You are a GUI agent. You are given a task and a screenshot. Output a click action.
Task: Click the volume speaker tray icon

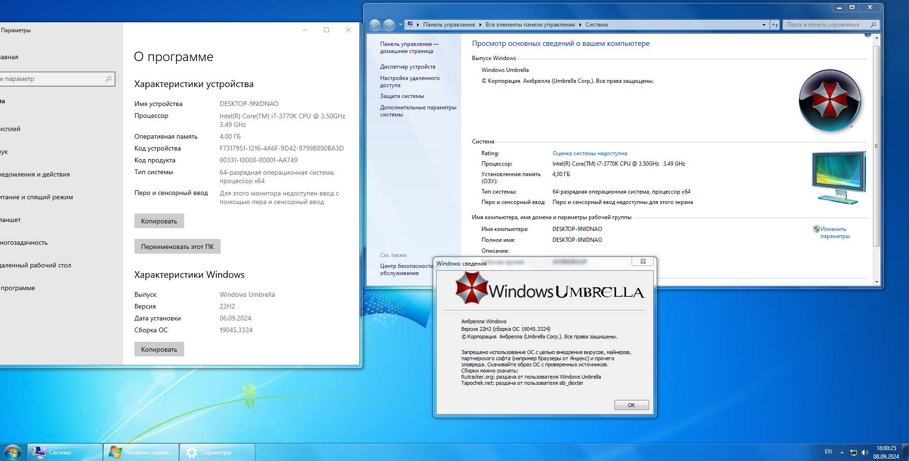point(864,452)
